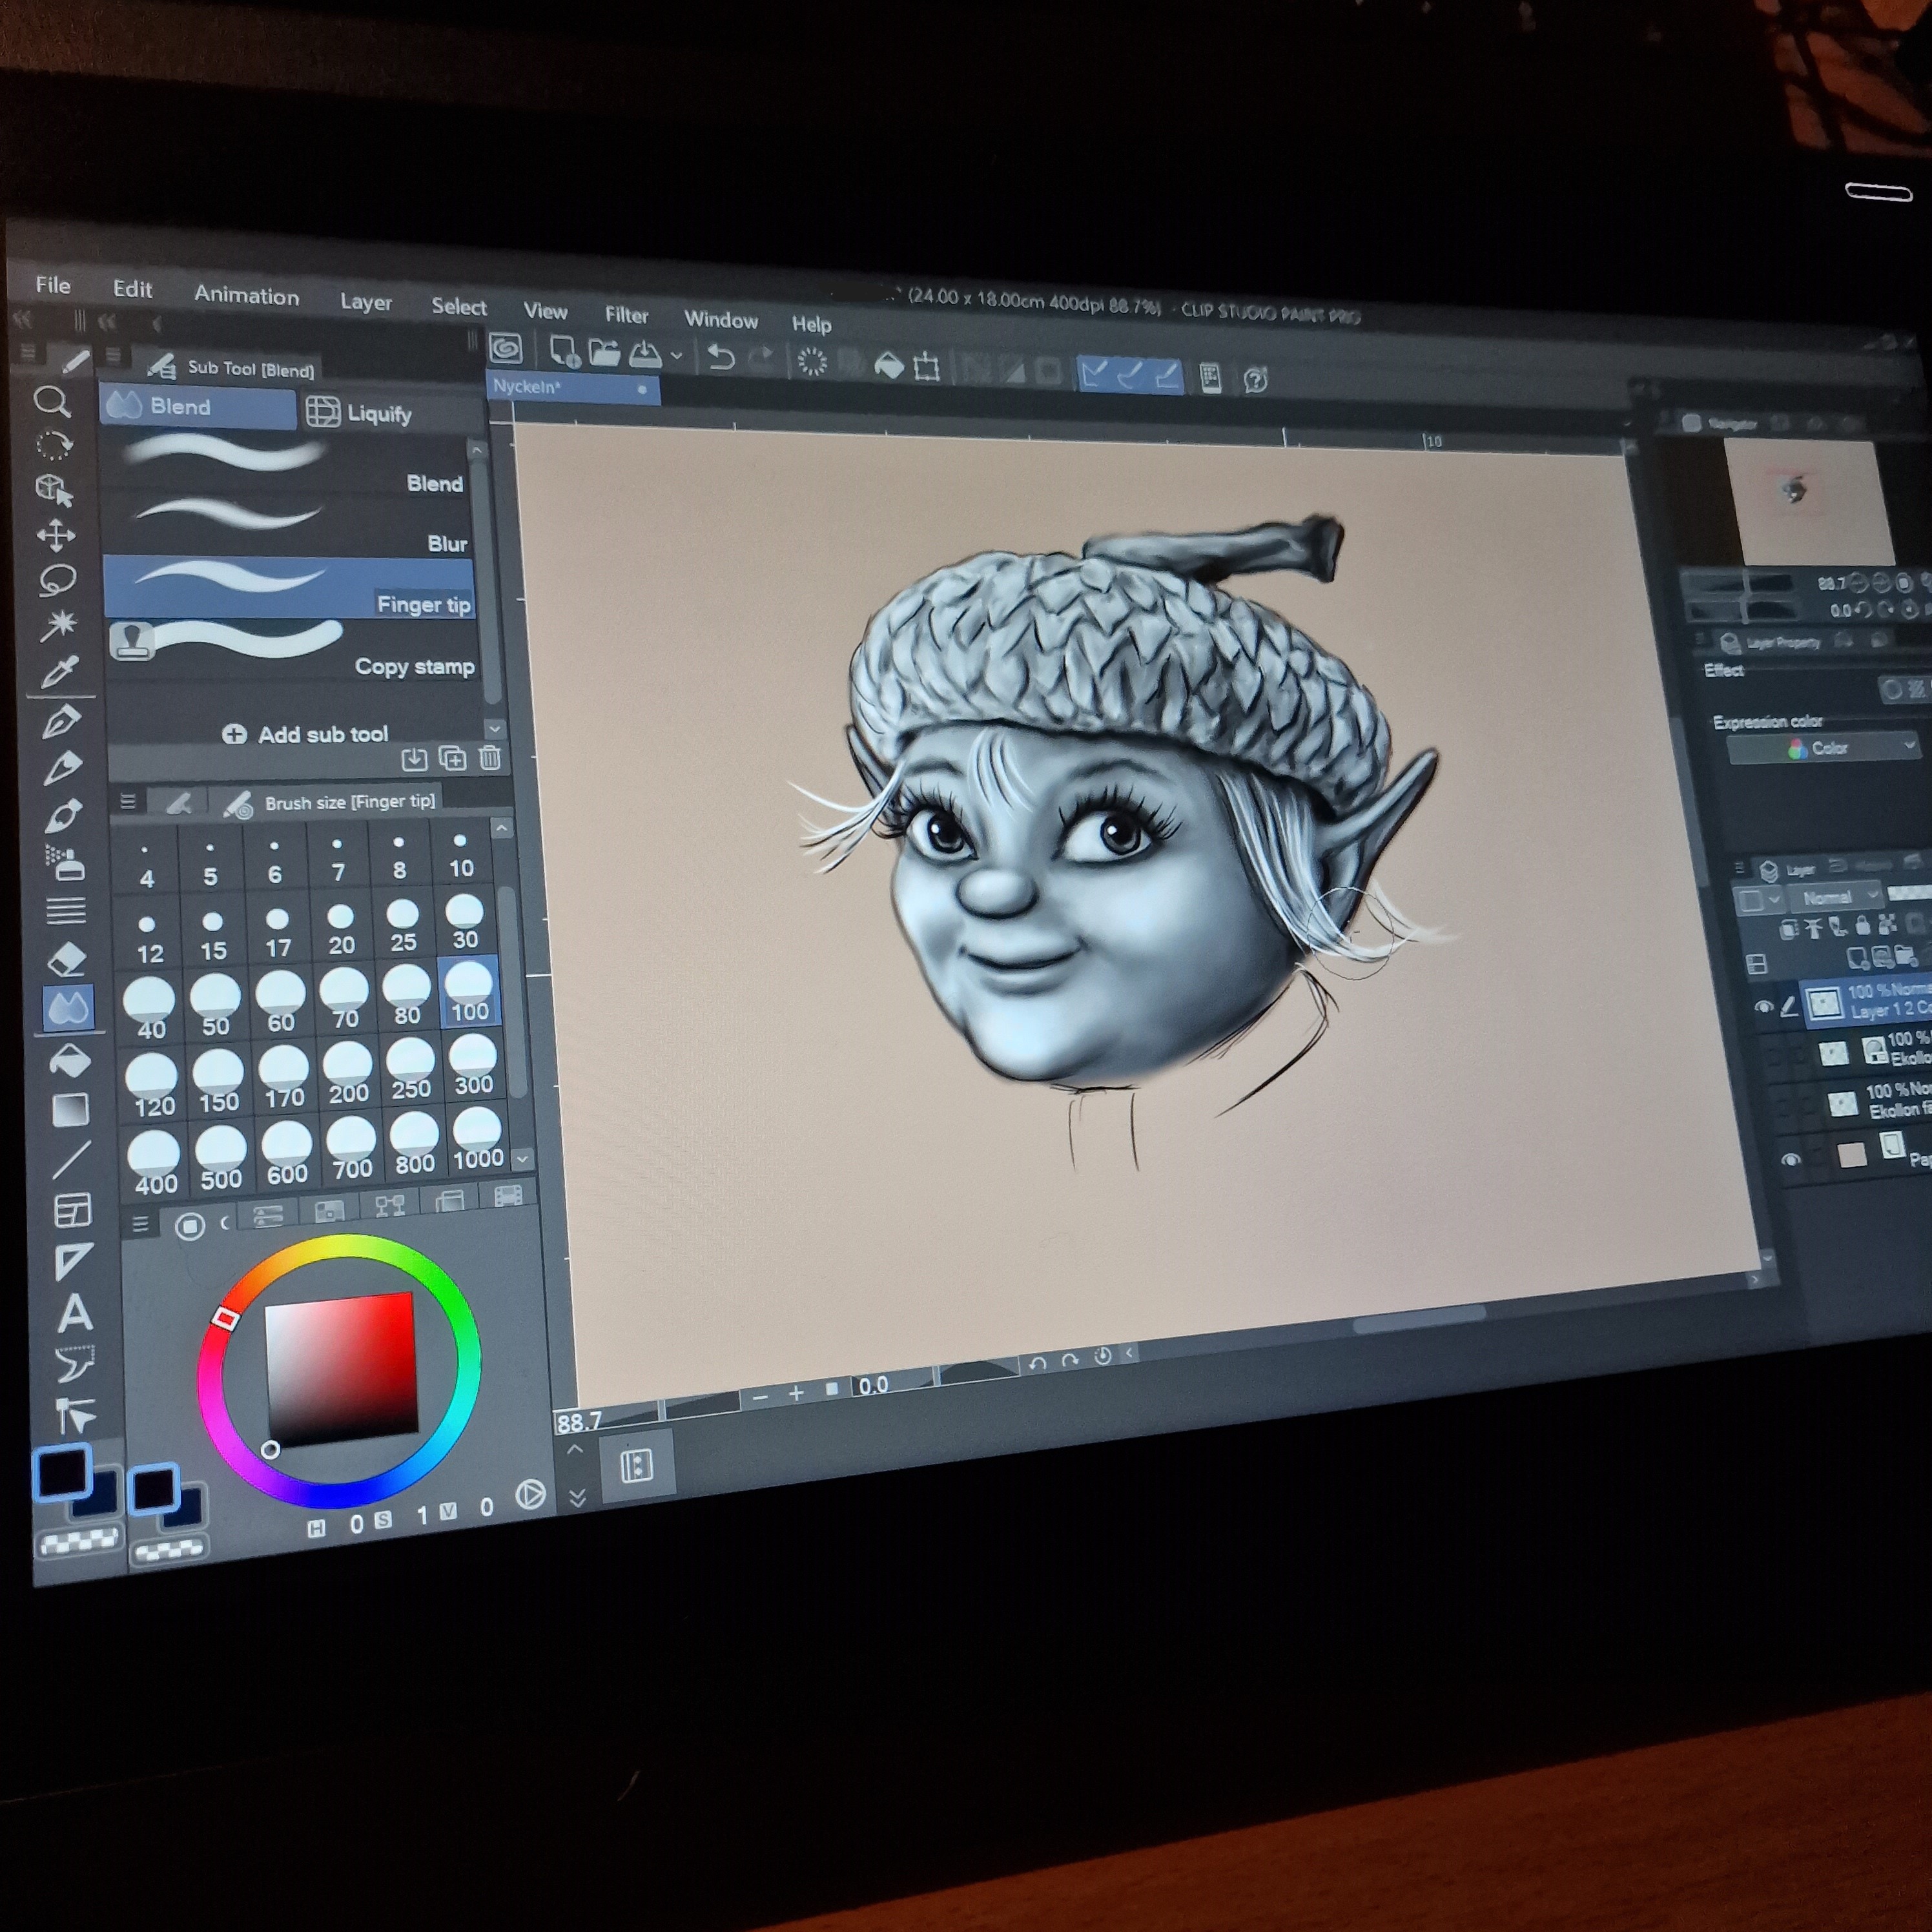
Task: Select transparent color checkered swatch
Action: [79, 1541]
